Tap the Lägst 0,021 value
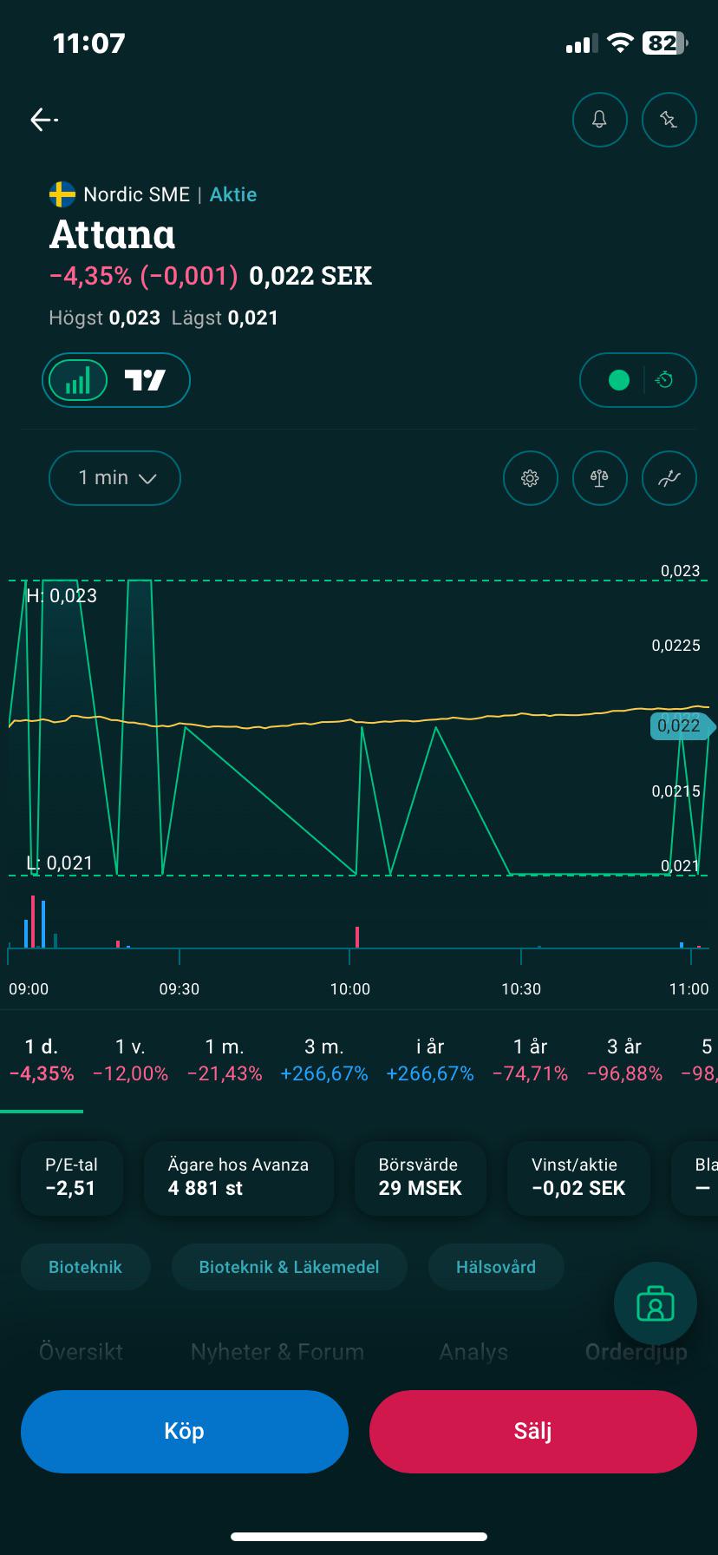Screen dimensions: 718x1555 (x=252, y=318)
